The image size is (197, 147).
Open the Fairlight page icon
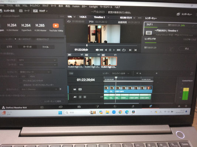(x=133, y=106)
